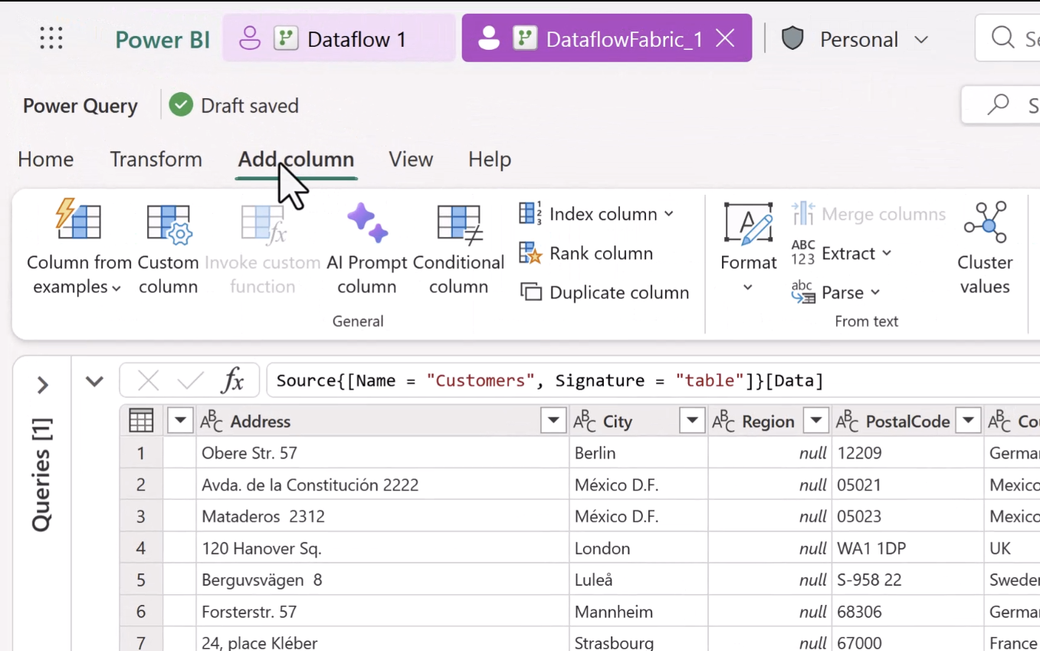Open the Help menu
Viewport: 1040px width, 651px height.
[x=489, y=159]
